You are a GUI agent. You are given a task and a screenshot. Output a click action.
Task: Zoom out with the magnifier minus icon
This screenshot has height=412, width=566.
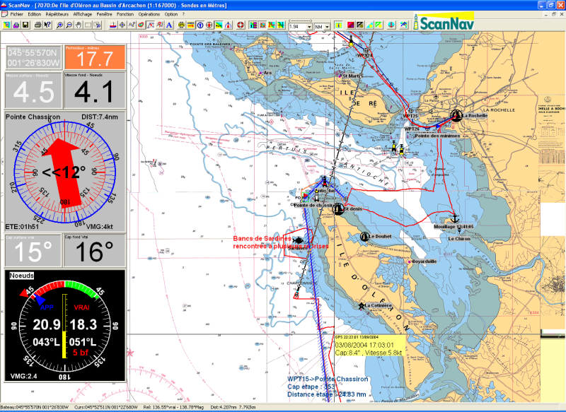click(x=69, y=25)
